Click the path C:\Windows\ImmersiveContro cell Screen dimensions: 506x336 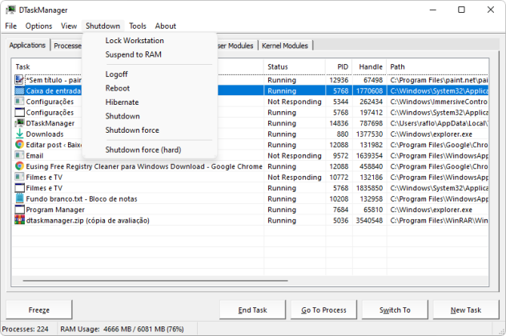tap(438, 102)
